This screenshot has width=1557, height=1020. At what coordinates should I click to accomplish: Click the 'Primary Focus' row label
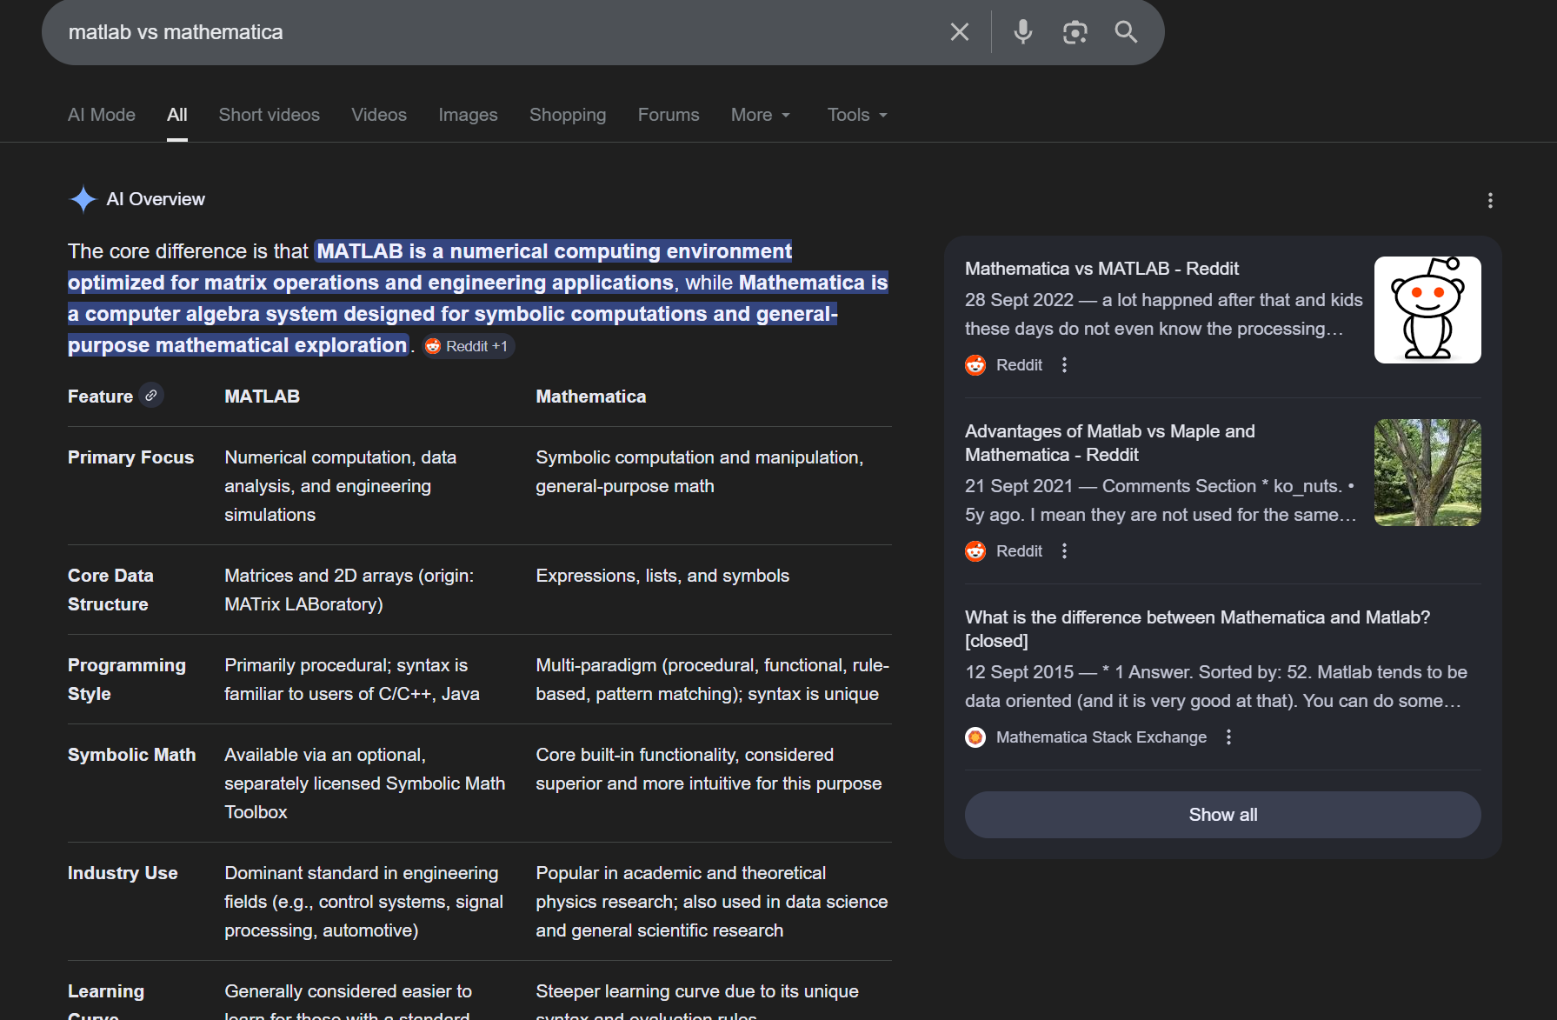(x=131, y=457)
